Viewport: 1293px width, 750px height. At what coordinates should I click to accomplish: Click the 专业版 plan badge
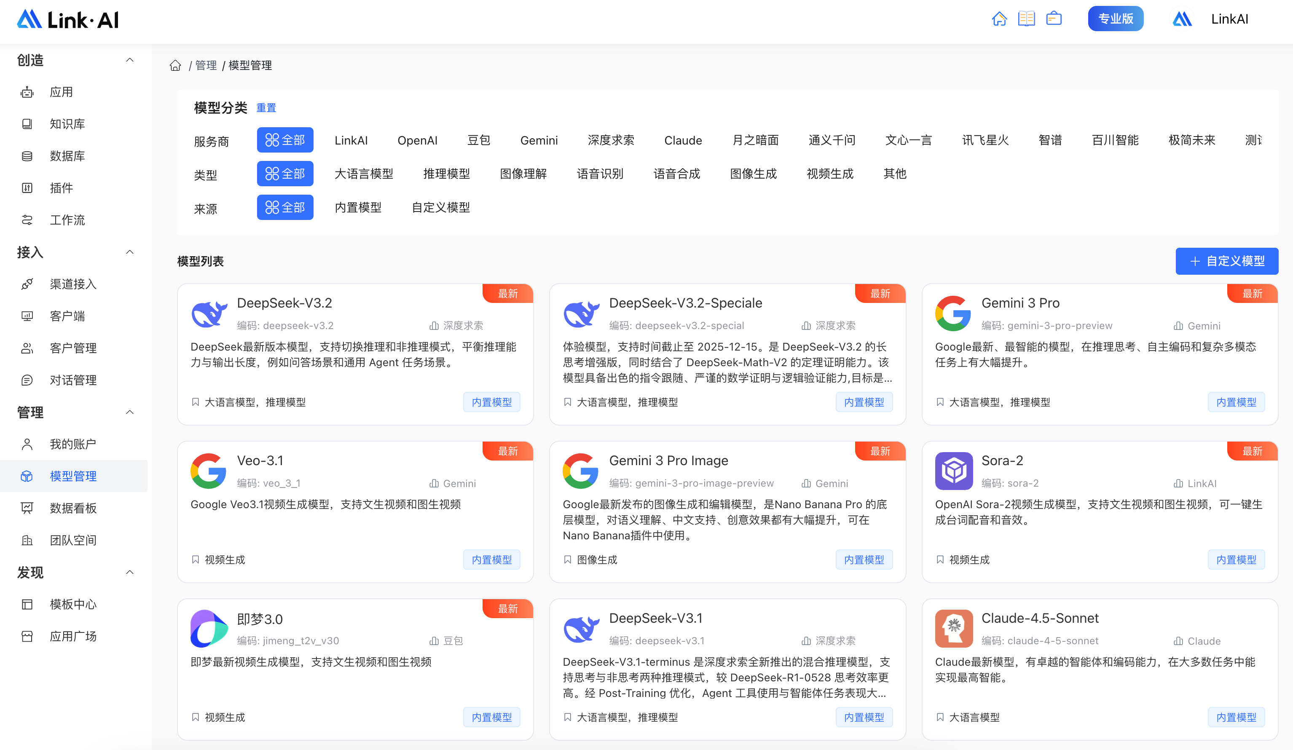coord(1115,19)
